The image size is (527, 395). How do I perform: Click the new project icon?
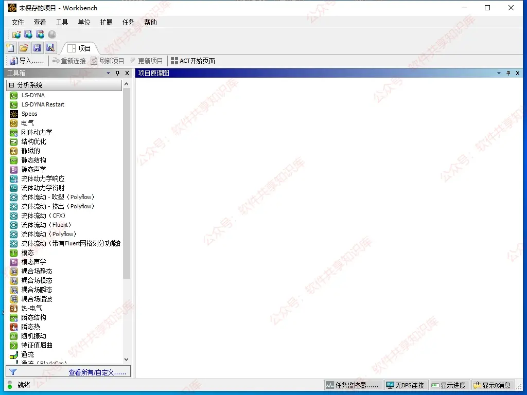pyautogui.click(x=10, y=48)
